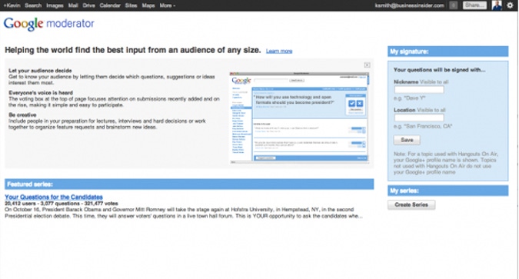Click the Nickname input field
This screenshot has height=279, width=519.
tap(419, 90)
